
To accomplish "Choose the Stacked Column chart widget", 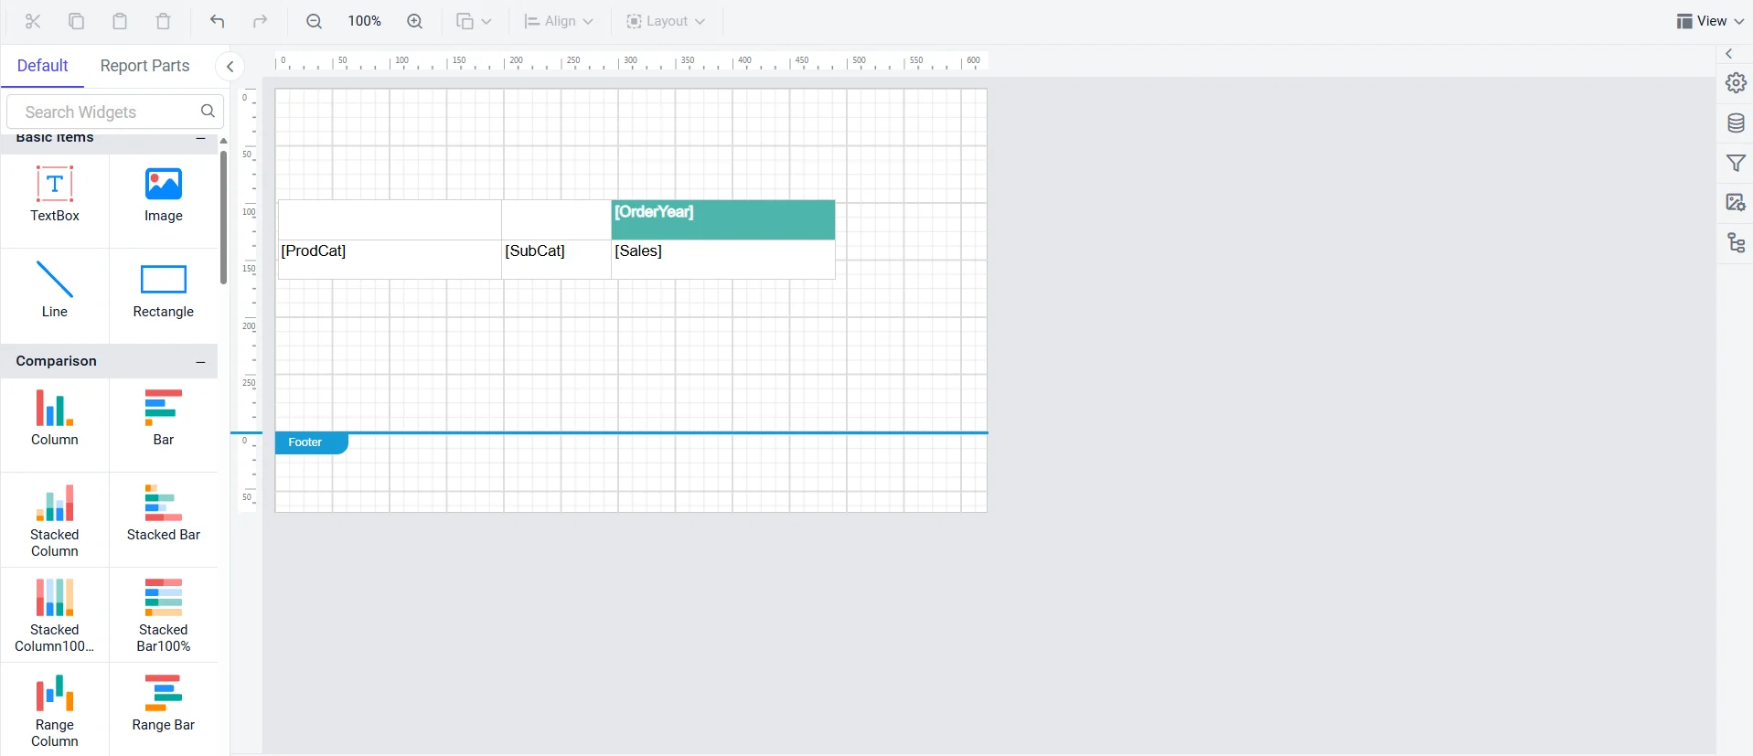I will [x=55, y=521].
